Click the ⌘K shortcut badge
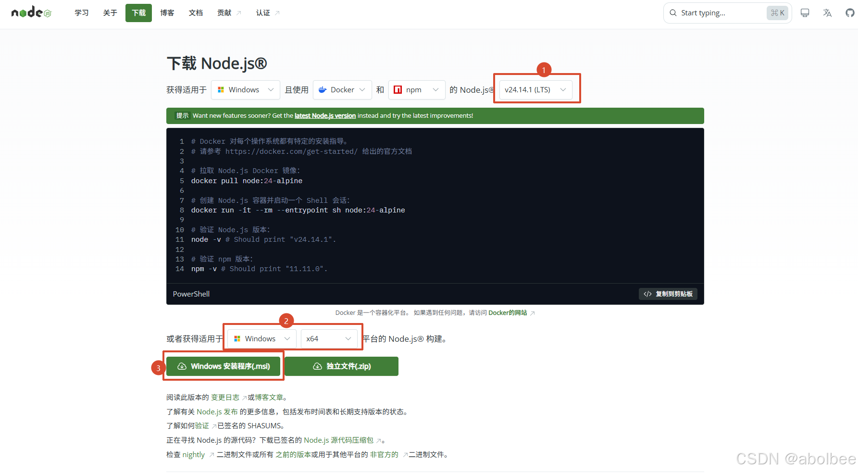 [777, 13]
